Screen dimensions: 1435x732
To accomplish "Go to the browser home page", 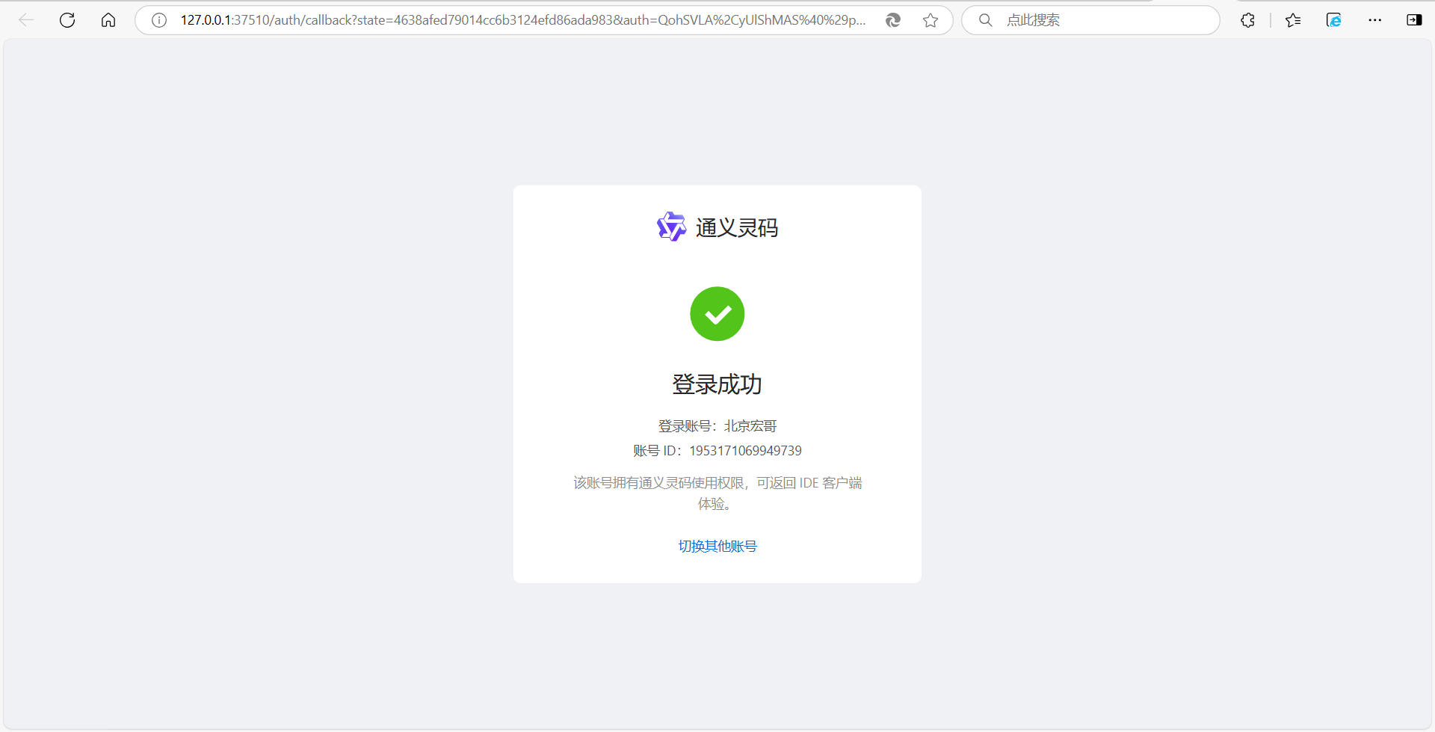I will (108, 20).
